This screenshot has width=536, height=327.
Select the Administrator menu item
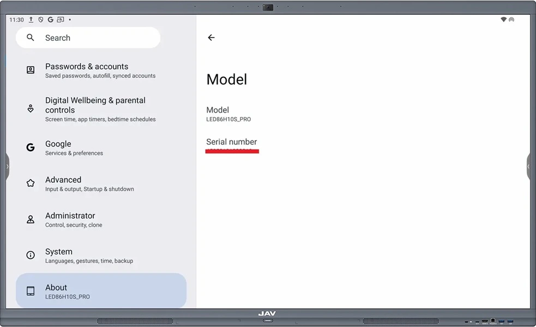tap(74, 220)
